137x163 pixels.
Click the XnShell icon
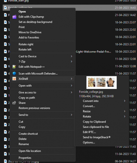(x=14, y=79)
